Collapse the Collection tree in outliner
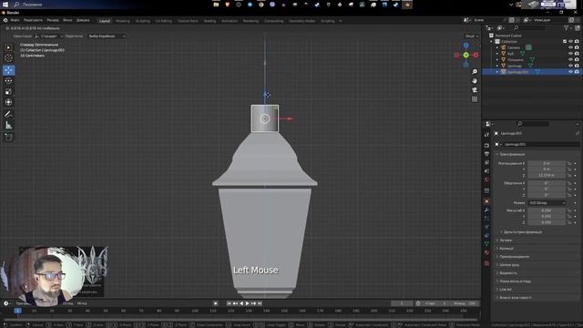 (x=492, y=42)
